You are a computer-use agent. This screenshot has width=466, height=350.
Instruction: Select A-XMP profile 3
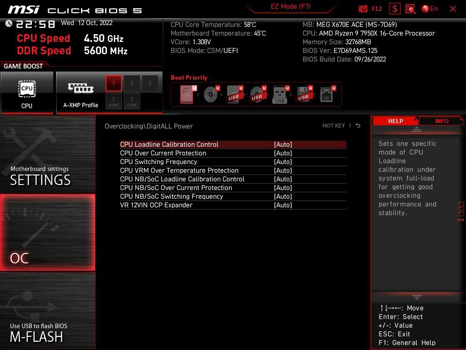(x=150, y=83)
